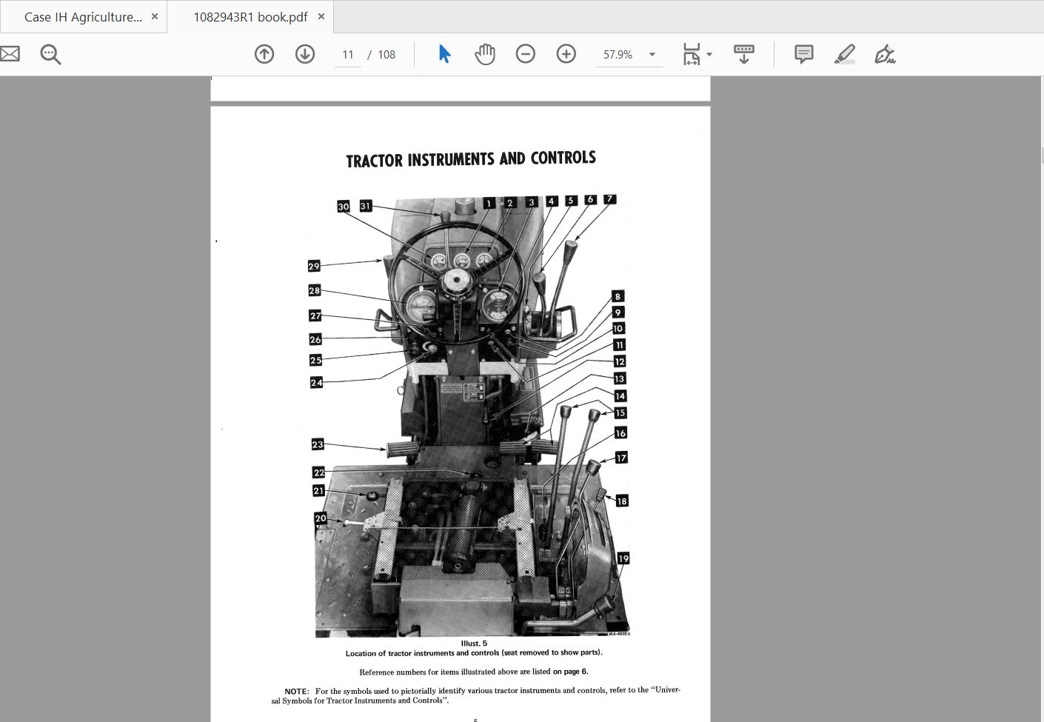Activate the selection arrow tool
The height and width of the screenshot is (722, 1044).
(x=444, y=54)
